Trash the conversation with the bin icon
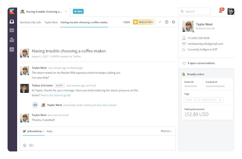 pyautogui.click(x=167, y=22)
